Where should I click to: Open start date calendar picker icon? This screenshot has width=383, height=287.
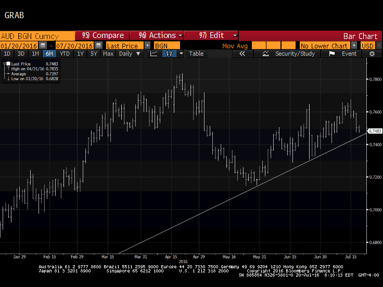pyautogui.click(x=43, y=46)
